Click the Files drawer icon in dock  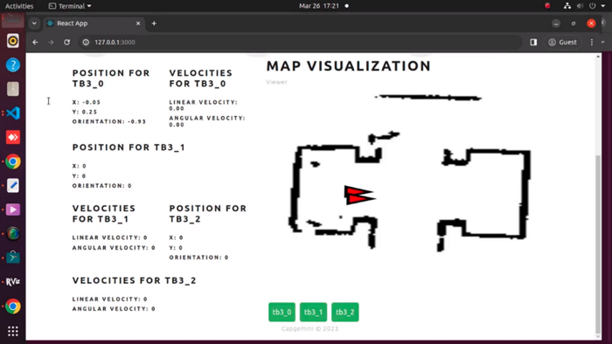pos(13,89)
